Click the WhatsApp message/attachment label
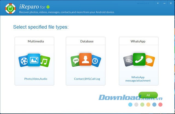 pos(139,79)
